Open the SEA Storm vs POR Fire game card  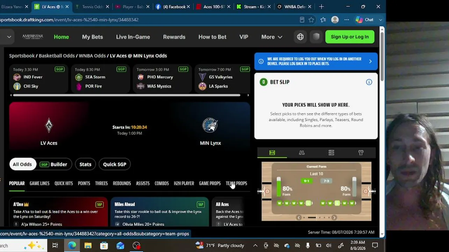tap(100, 79)
